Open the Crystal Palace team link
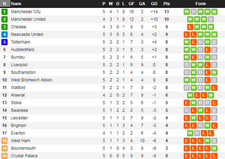The height and width of the screenshot is (159, 225). 24,156
